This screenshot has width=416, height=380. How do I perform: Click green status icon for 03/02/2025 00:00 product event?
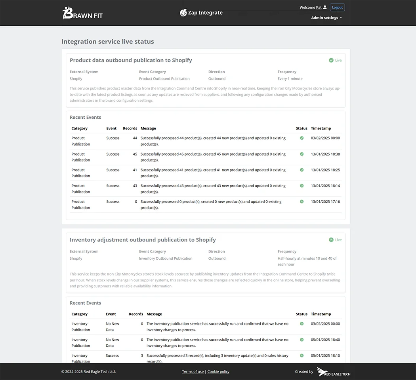[302, 138]
